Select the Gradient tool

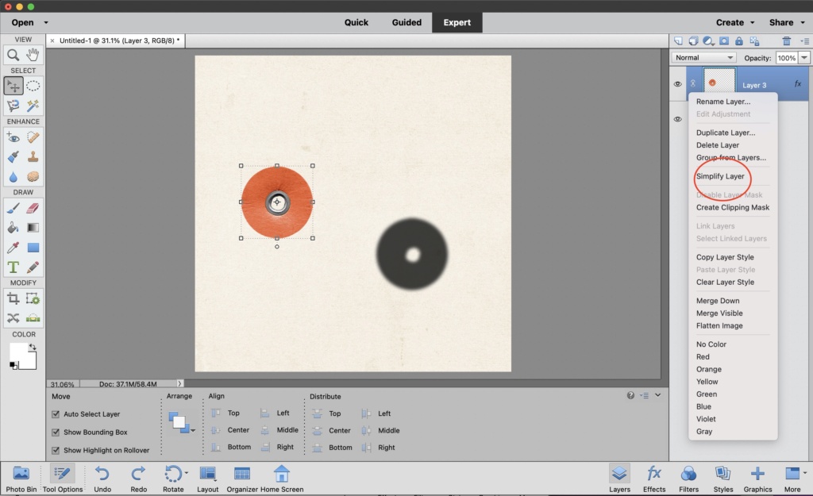point(33,228)
